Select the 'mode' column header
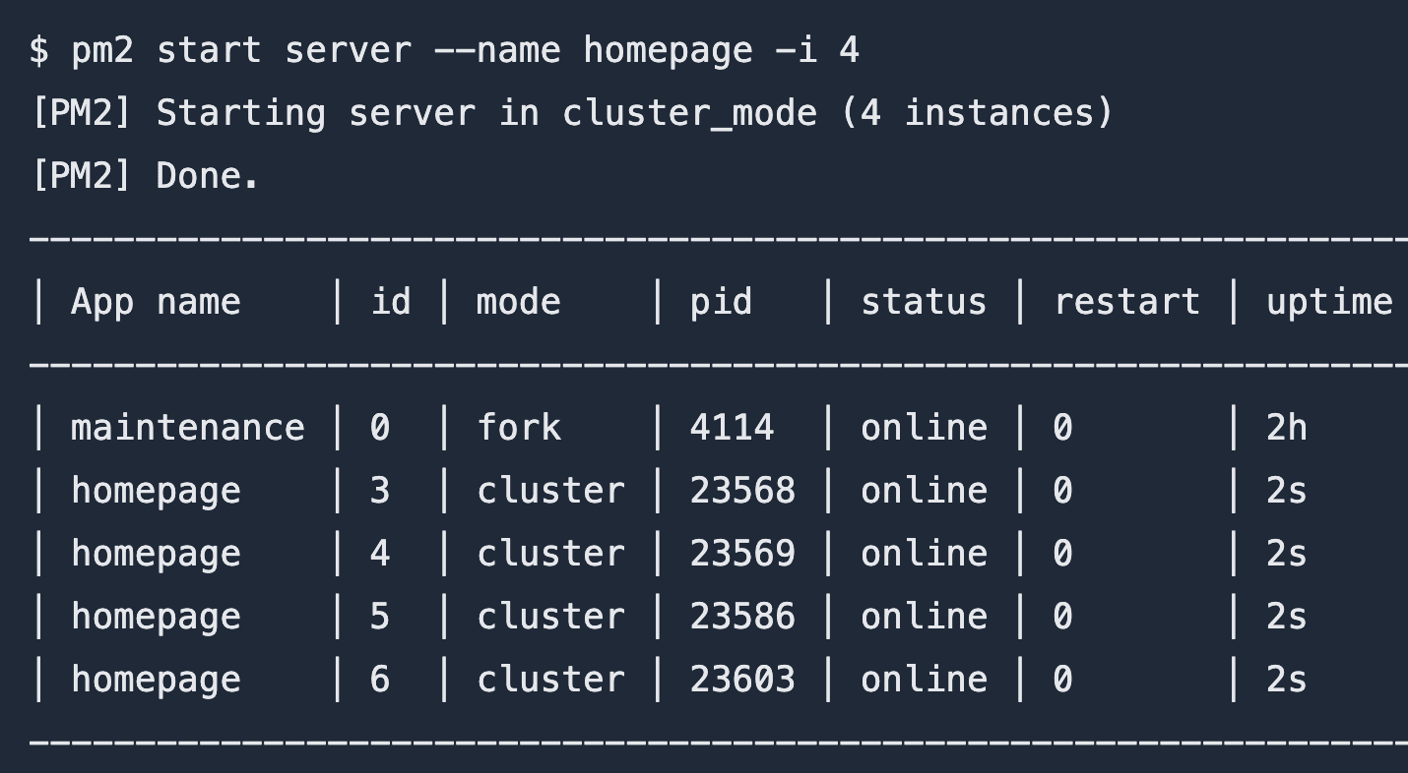 point(519,301)
